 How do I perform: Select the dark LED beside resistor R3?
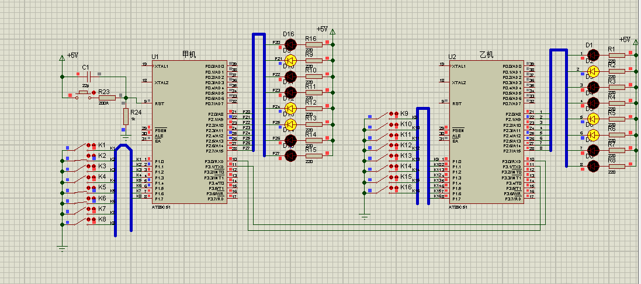click(x=593, y=87)
